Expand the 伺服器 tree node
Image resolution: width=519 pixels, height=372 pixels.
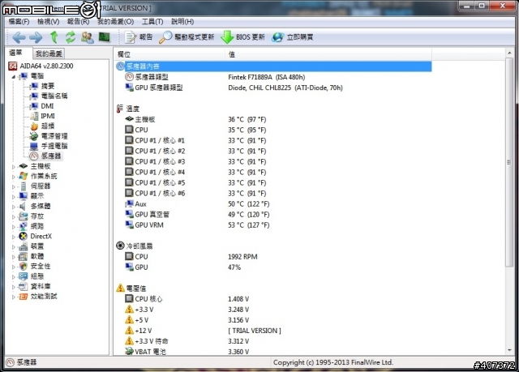(x=14, y=186)
